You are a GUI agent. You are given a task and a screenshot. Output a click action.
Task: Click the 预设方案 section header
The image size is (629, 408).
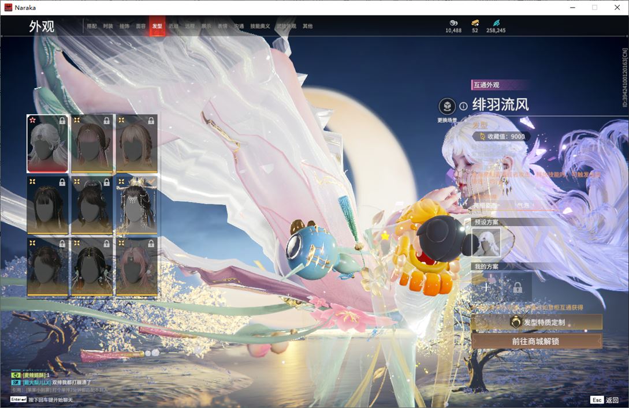[486, 222]
